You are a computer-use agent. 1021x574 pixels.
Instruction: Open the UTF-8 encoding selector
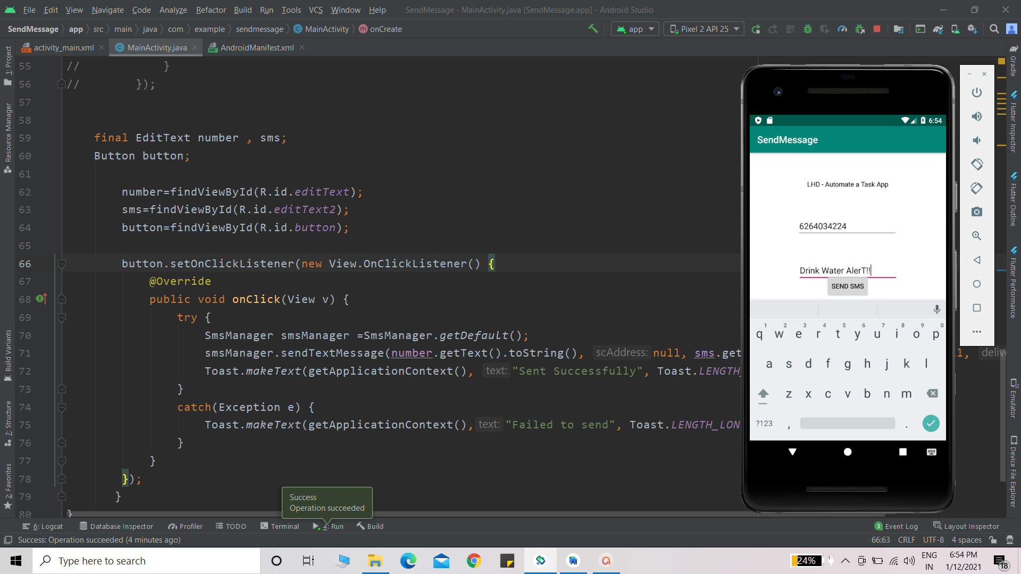tap(933, 540)
